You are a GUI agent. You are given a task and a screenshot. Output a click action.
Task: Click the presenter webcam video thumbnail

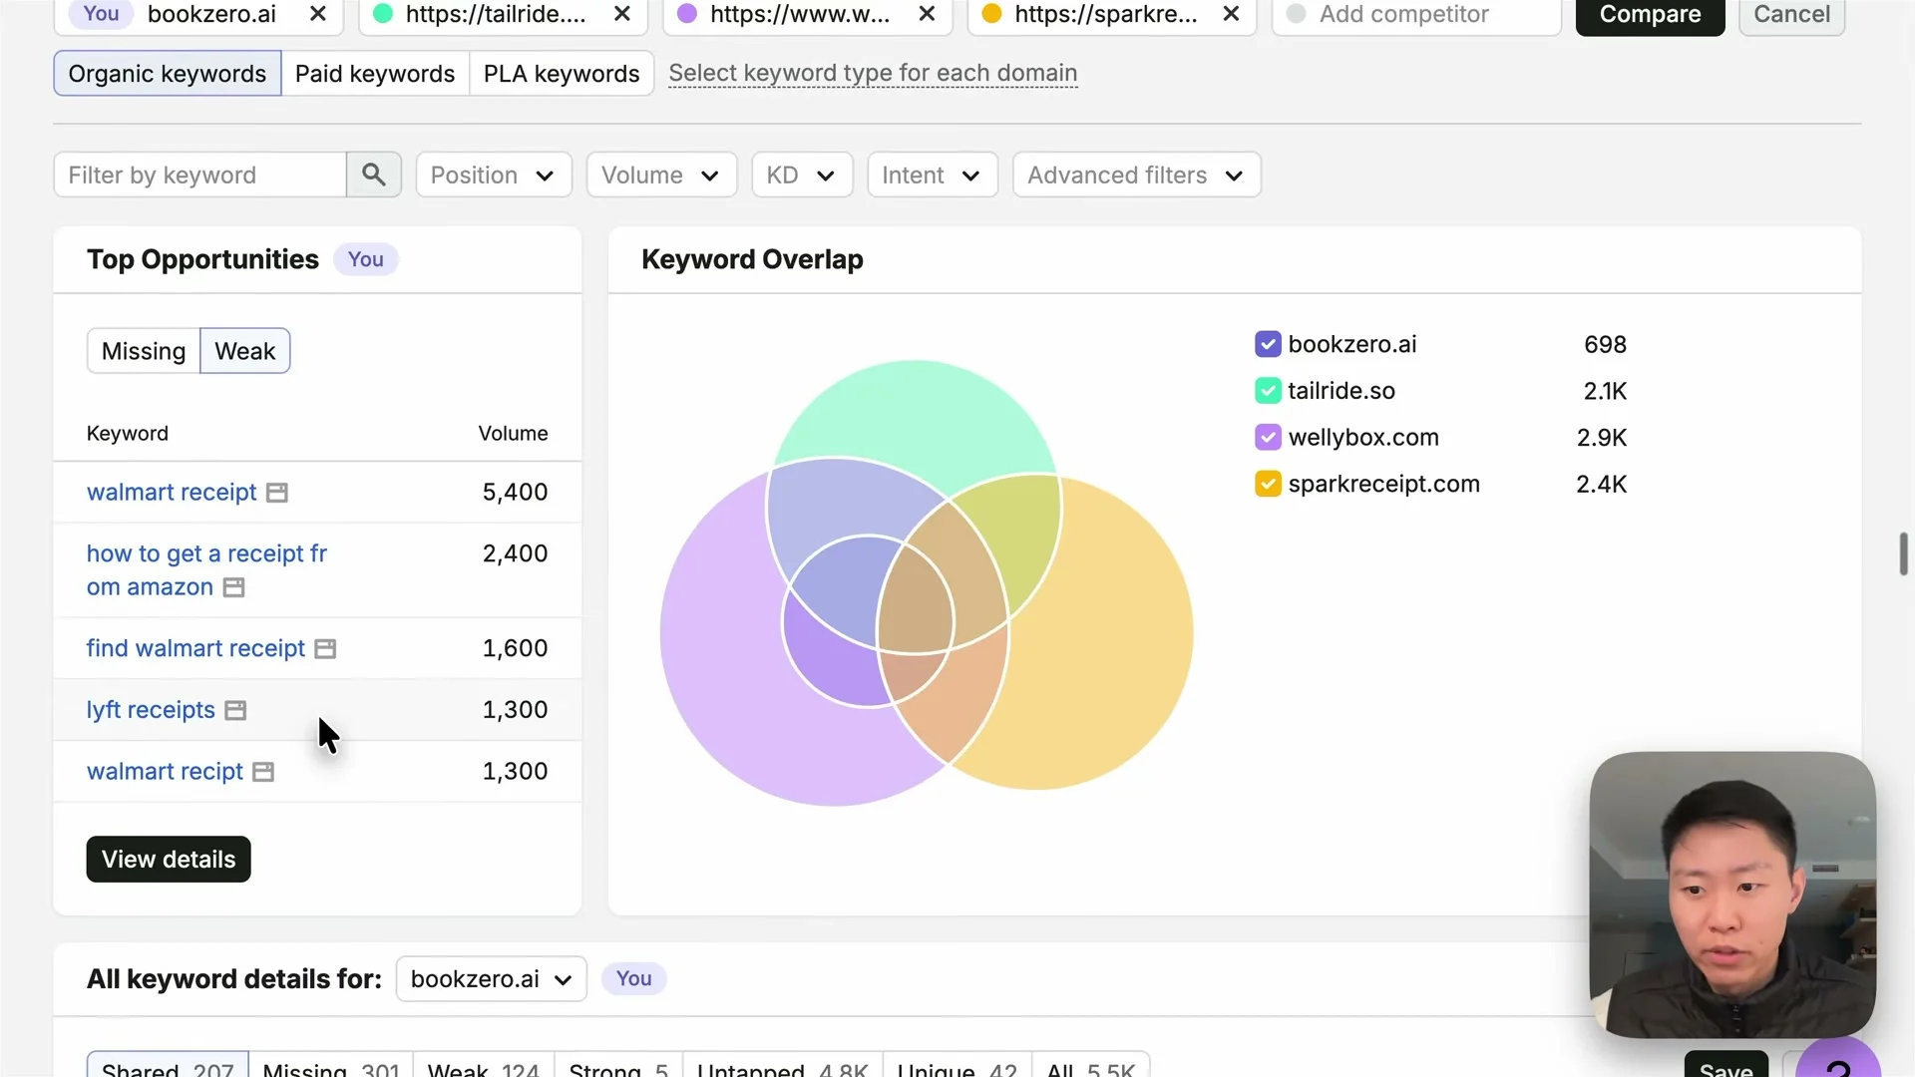tap(1732, 895)
